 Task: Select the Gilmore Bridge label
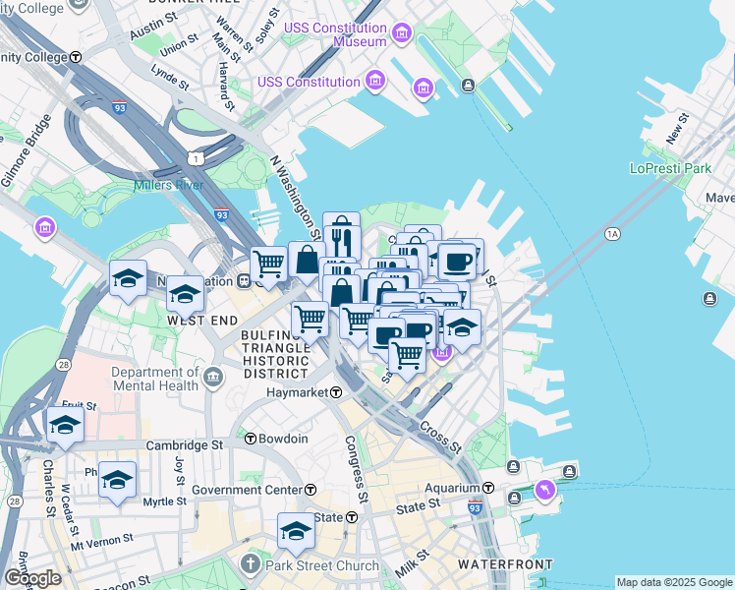26,151
